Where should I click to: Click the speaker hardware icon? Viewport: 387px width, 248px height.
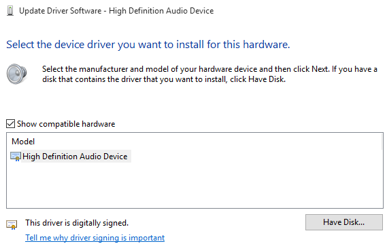(16, 74)
